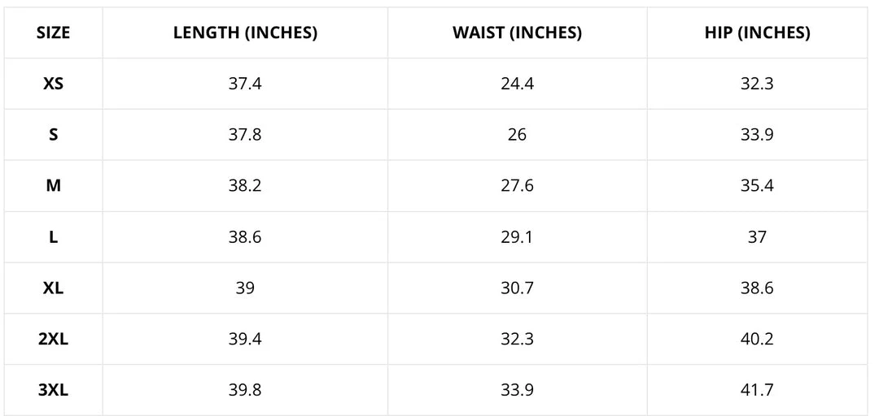
Task: Select the 3XL size row label
Action: (53, 391)
